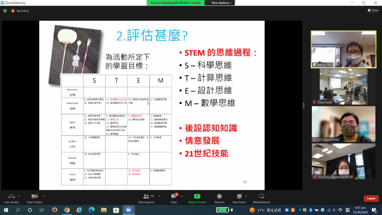This screenshot has height=215, width=382.
Task: Open the Whiteboards tool
Action: (261, 196)
